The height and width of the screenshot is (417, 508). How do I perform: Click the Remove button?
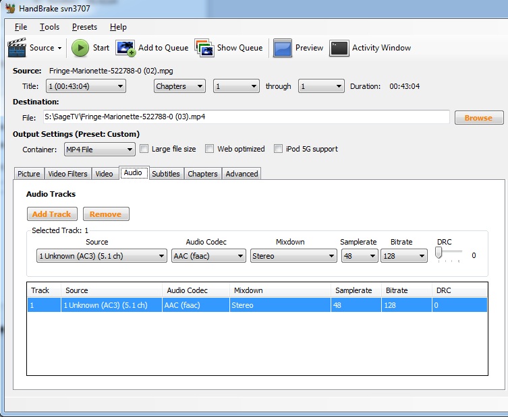106,214
